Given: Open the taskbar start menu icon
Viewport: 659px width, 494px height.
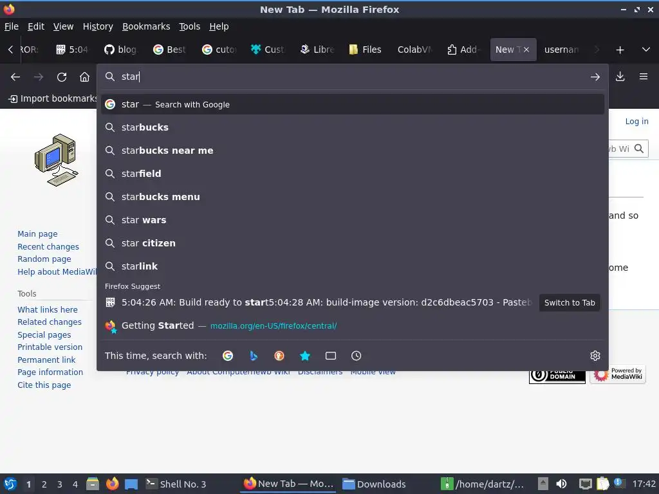Looking at the screenshot, I should (10, 484).
